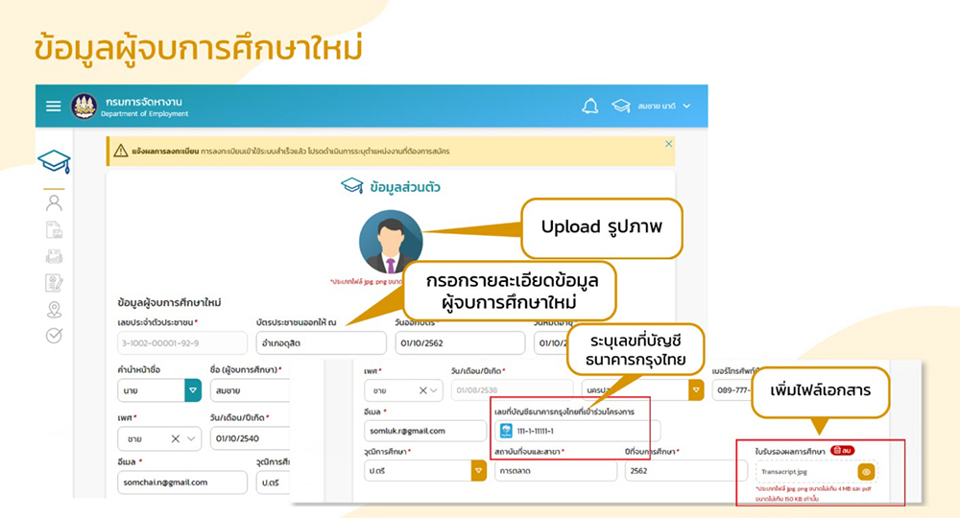This screenshot has height=518, width=960.
Task: Click the national ID field 3-1002-00001-92-9
Action: point(181,343)
